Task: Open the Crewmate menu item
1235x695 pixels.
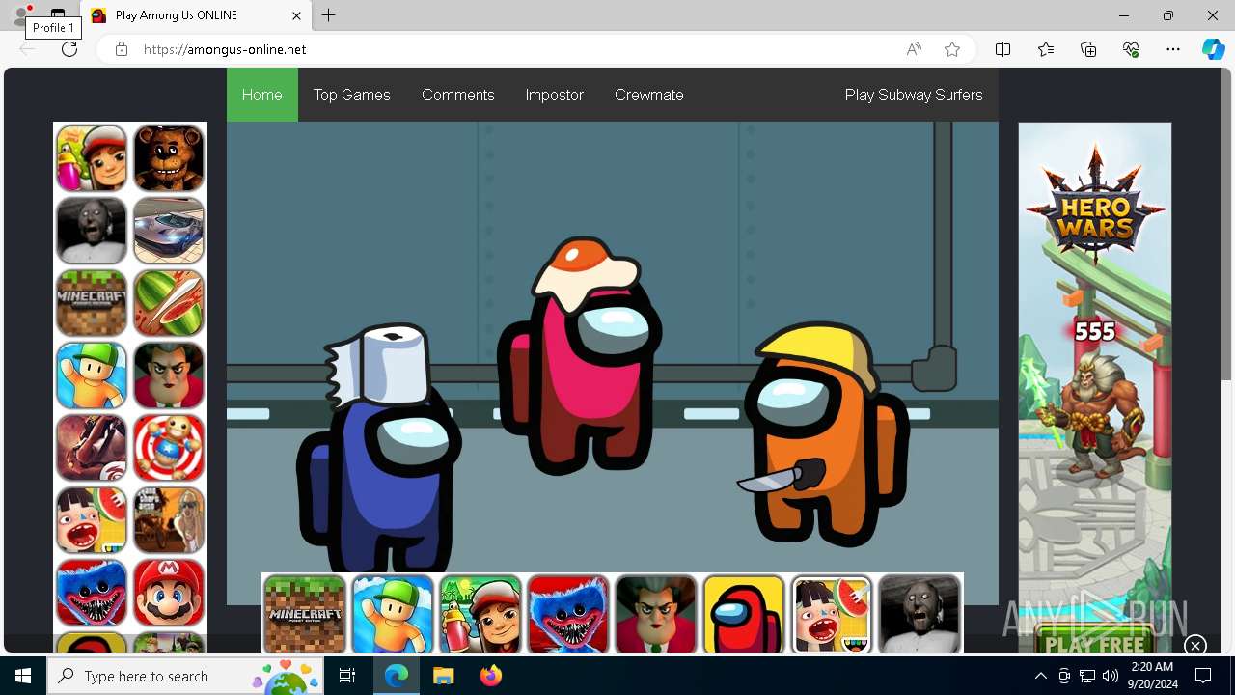Action: pos(649,95)
